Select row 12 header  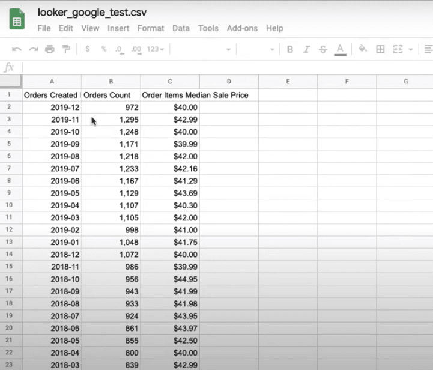click(11, 229)
